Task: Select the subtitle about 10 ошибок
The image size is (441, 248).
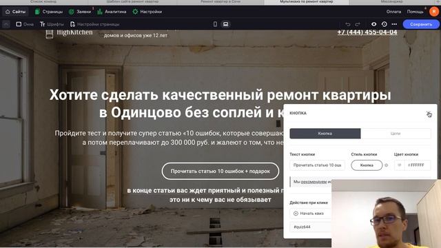Action: point(169,138)
